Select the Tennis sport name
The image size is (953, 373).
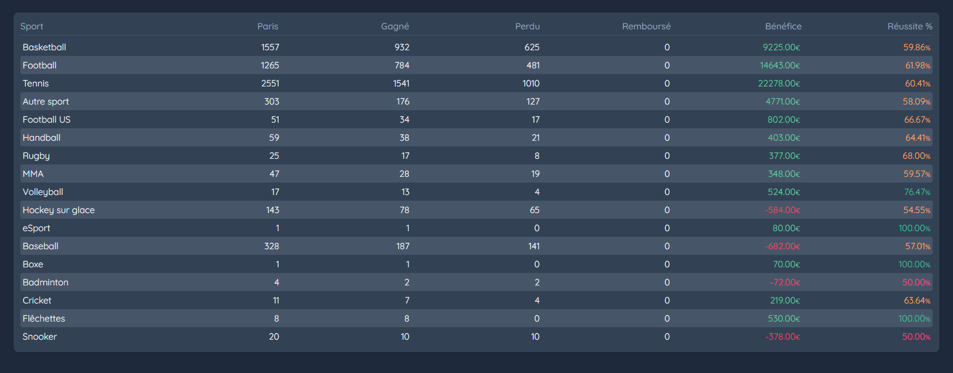[x=36, y=84]
